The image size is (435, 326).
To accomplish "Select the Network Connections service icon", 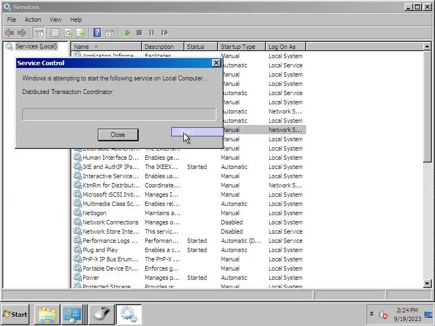I will click(77, 222).
